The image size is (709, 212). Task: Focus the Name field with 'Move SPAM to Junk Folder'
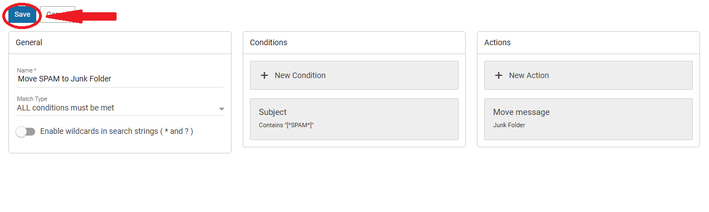point(120,79)
